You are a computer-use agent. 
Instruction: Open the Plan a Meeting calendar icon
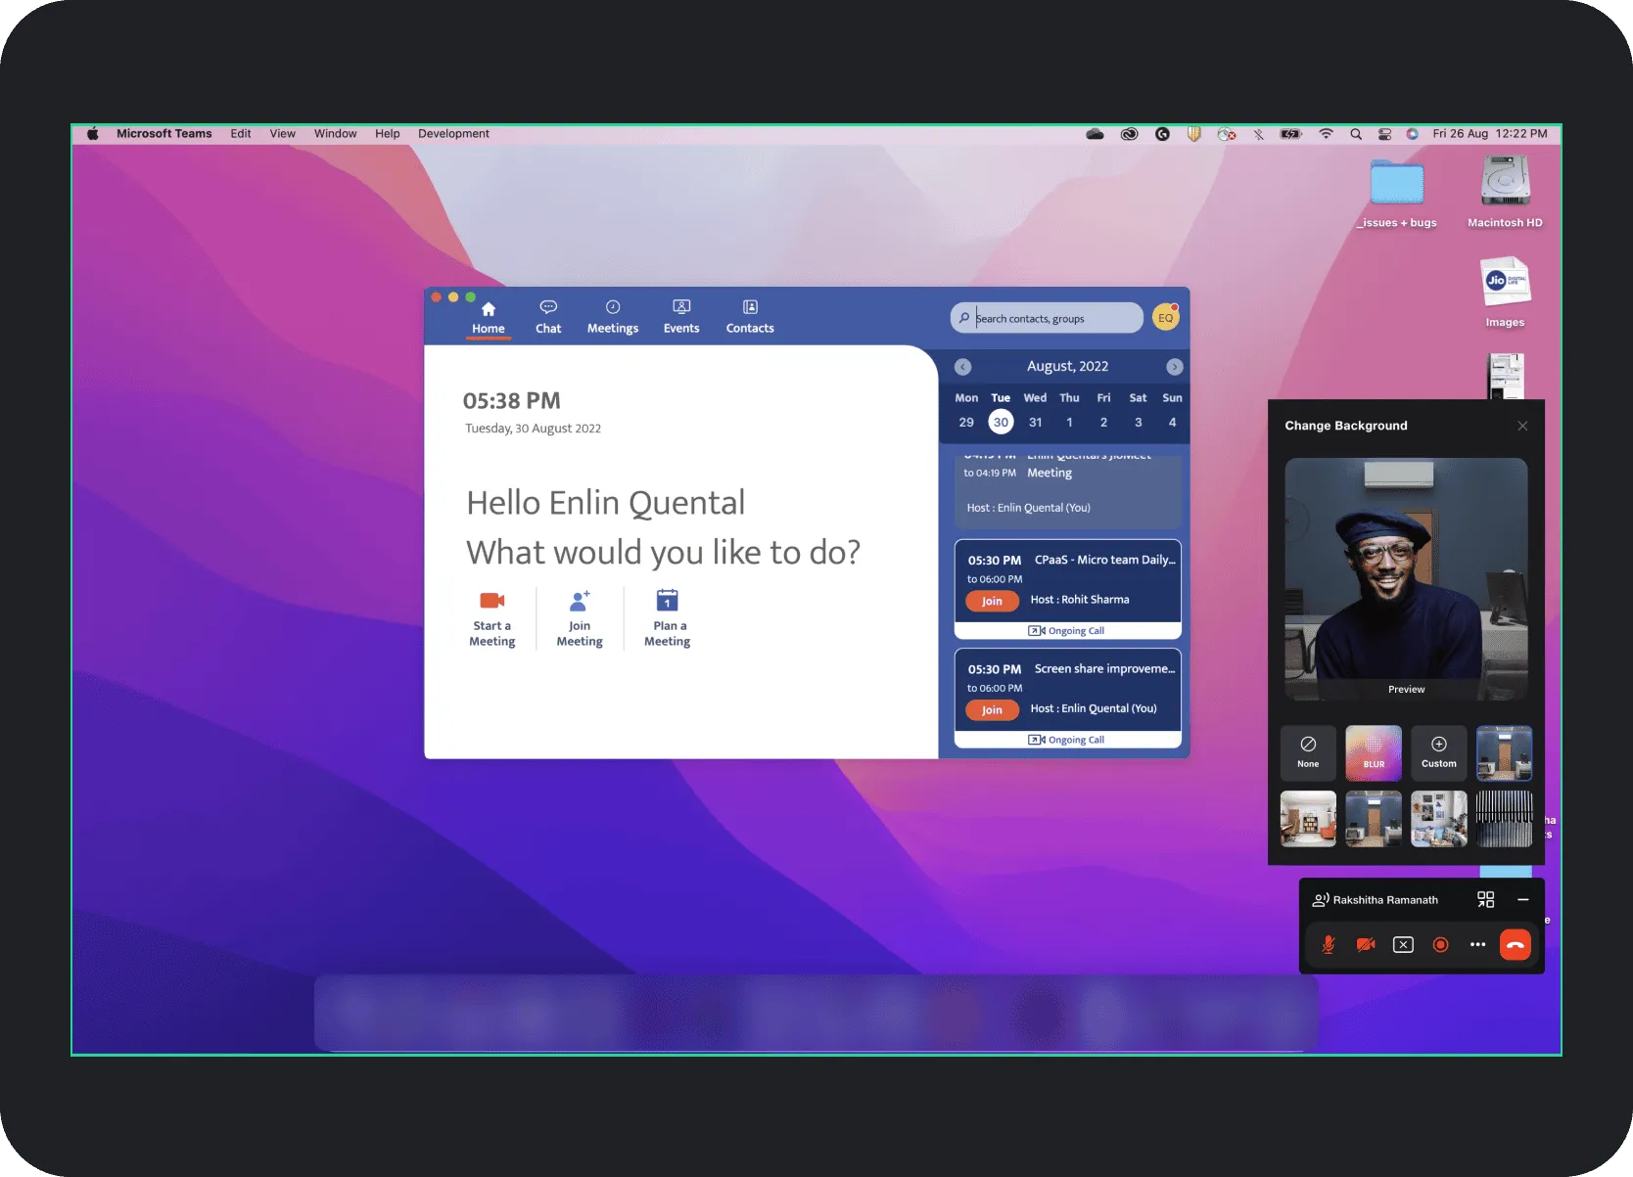click(x=667, y=601)
